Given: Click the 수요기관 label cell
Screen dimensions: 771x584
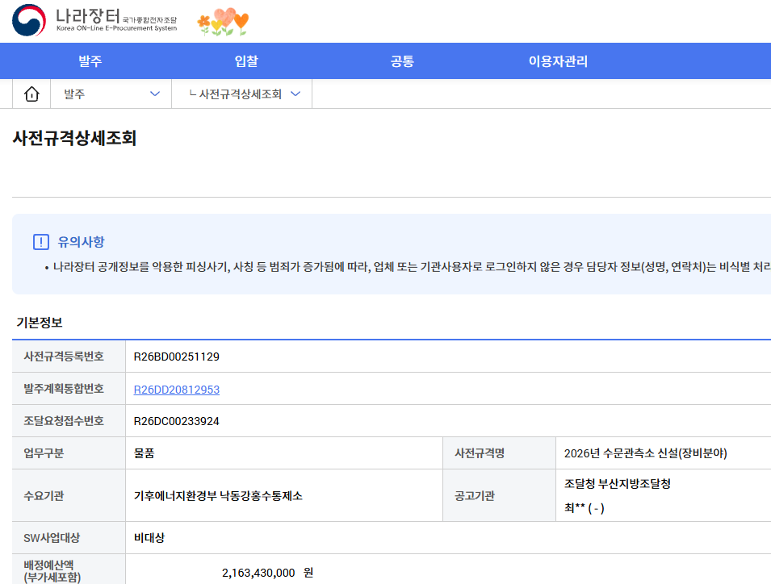Looking at the screenshot, I should pos(69,495).
